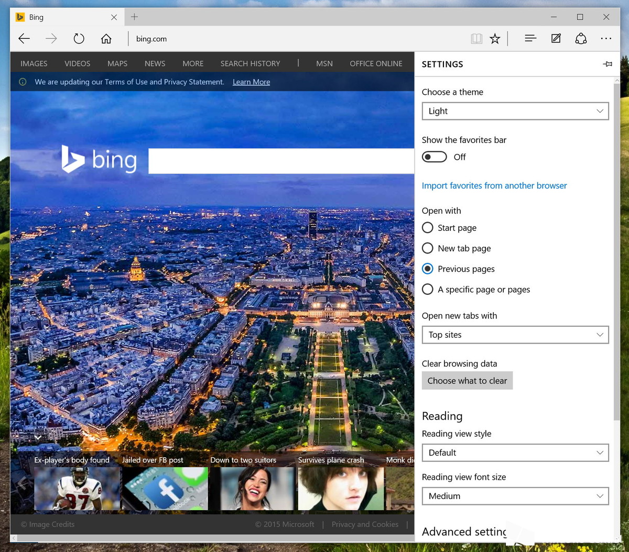Collapse the news carousel chevron
The height and width of the screenshot is (552, 629).
[x=38, y=437]
